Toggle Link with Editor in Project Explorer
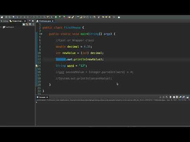 (x=27, y=24)
